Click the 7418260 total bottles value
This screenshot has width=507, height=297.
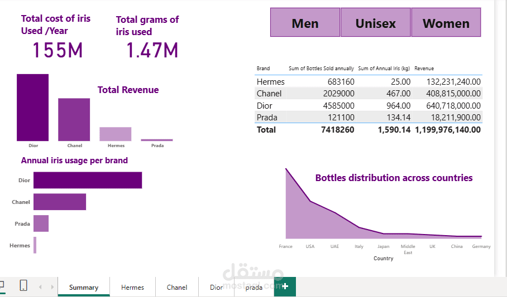pos(338,130)
